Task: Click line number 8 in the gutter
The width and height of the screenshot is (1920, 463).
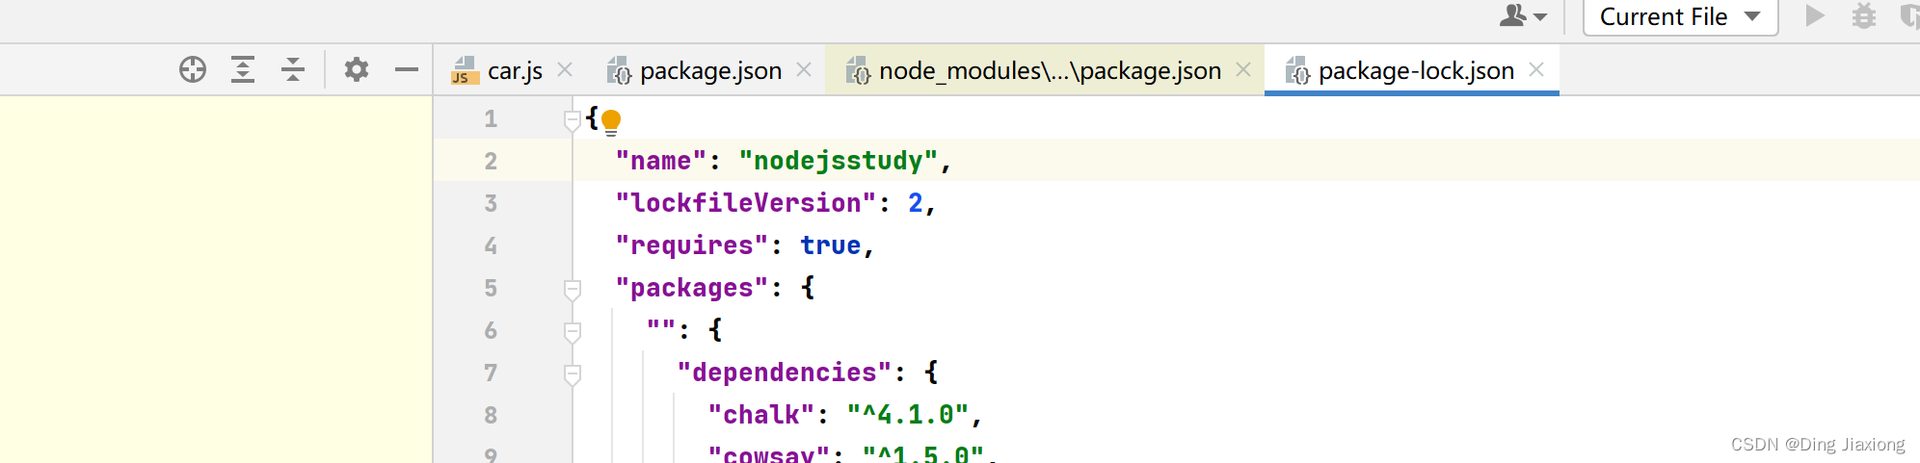Action: [491, 415]
